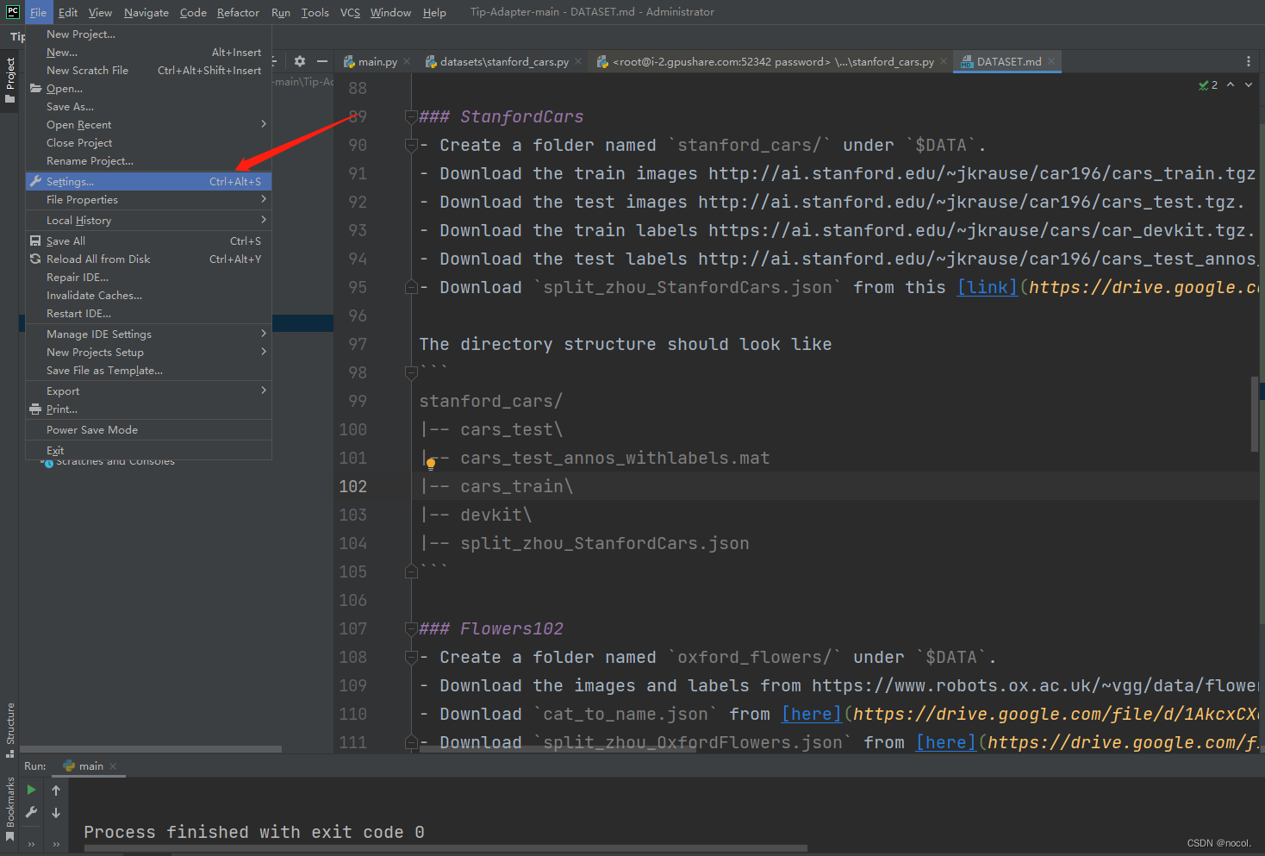Open the Navigate menu

[146, 12]
